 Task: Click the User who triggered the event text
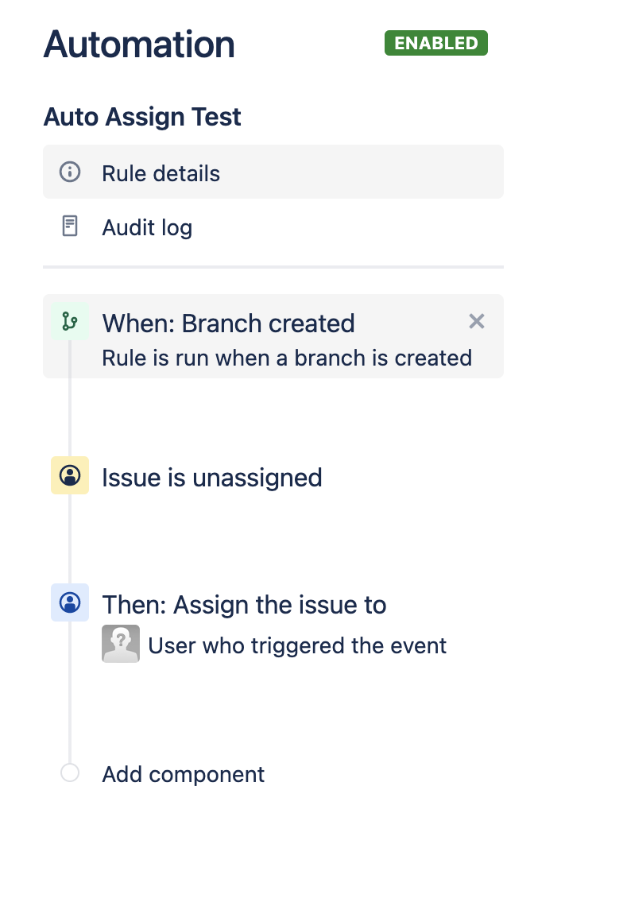[x=297, y=646]
